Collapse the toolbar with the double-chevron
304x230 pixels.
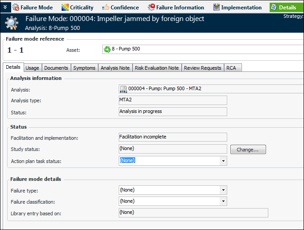[5, 7]
